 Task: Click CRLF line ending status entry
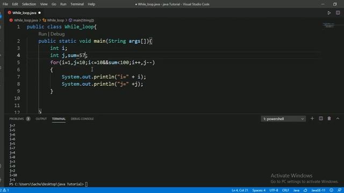[285, 190]
